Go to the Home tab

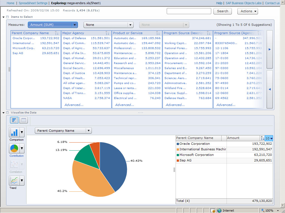(x=10, y=3)
